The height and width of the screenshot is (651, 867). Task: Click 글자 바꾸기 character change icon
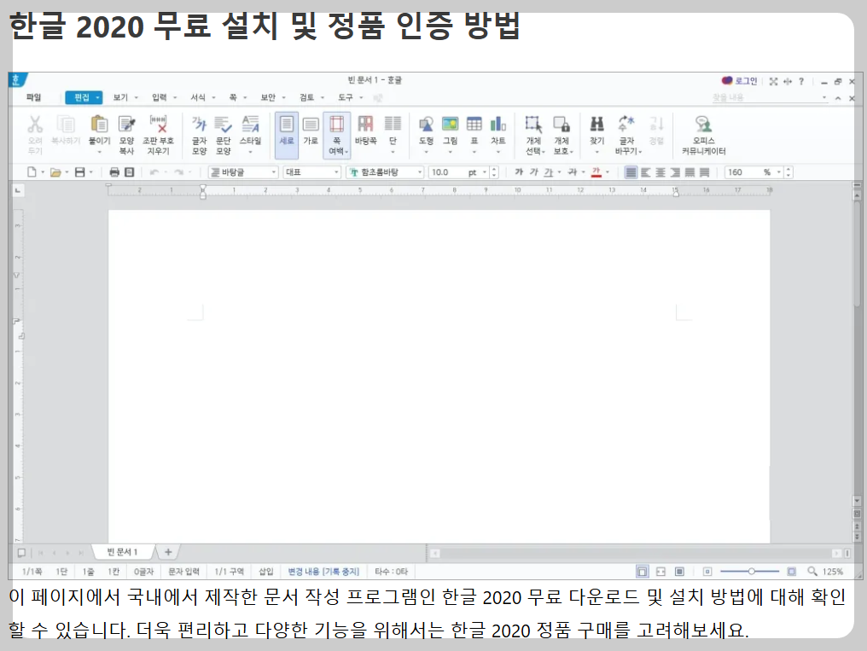tap(626, 125)
